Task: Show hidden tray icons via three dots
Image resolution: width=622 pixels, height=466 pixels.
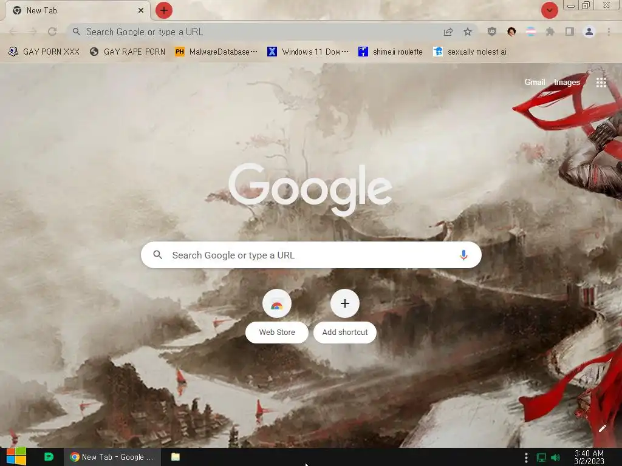Action: tap(526, 458)
